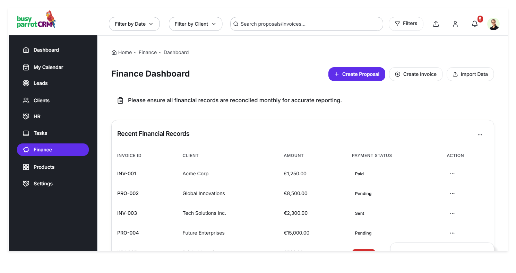Click the upload icon in top bar
Viewport: 516px width, 273px height.
click(x=436, y=24)
